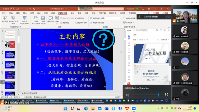
Task: Expand the 全部 (All) filter dropdown
Action: tap(135, 40)
